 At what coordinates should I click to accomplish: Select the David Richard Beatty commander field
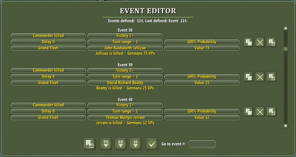[x=125, y=83]
